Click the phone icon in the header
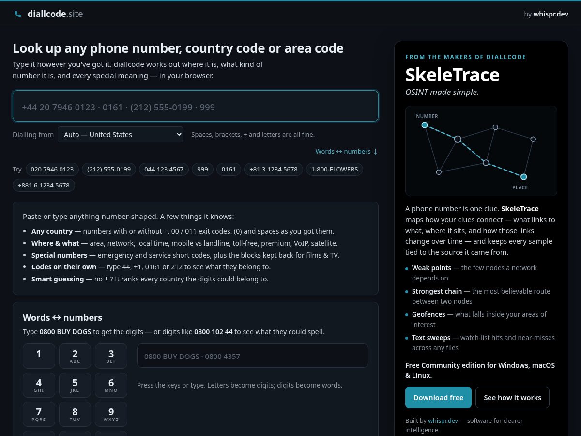Viewport: 581px width, 436px height. tap(18, 14)
